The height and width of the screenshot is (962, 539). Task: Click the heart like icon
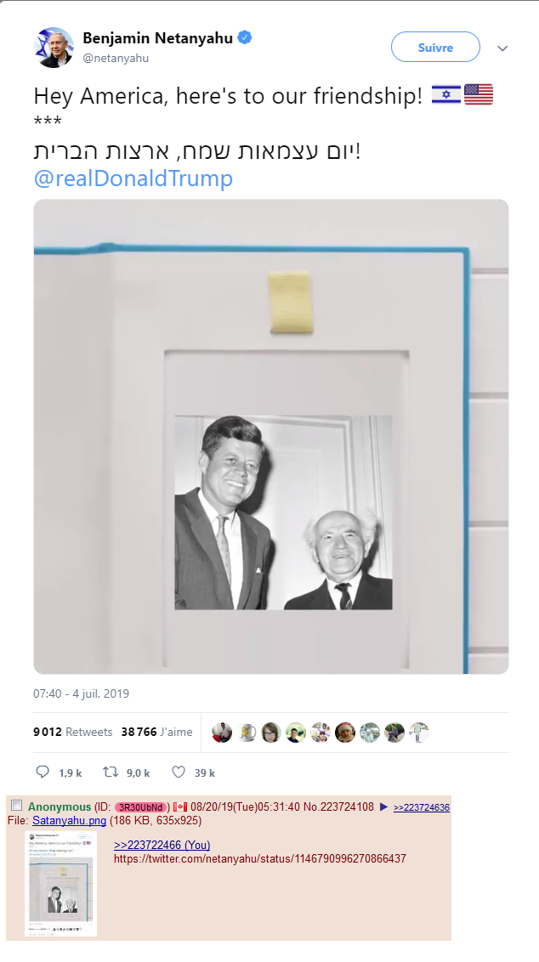coord(178,772)
